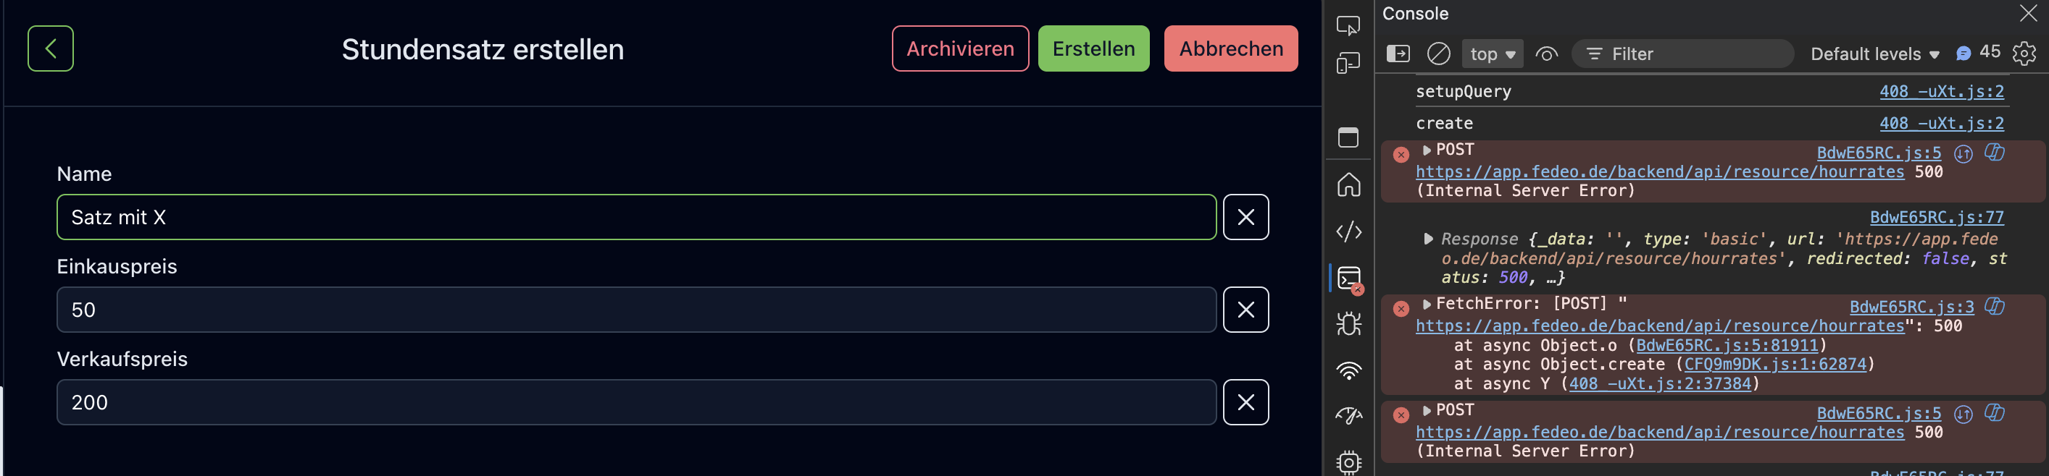Select the Sources panel icon in the sidebar
The width and height of the screenshot is (2049, 476).
[1348, 231]
